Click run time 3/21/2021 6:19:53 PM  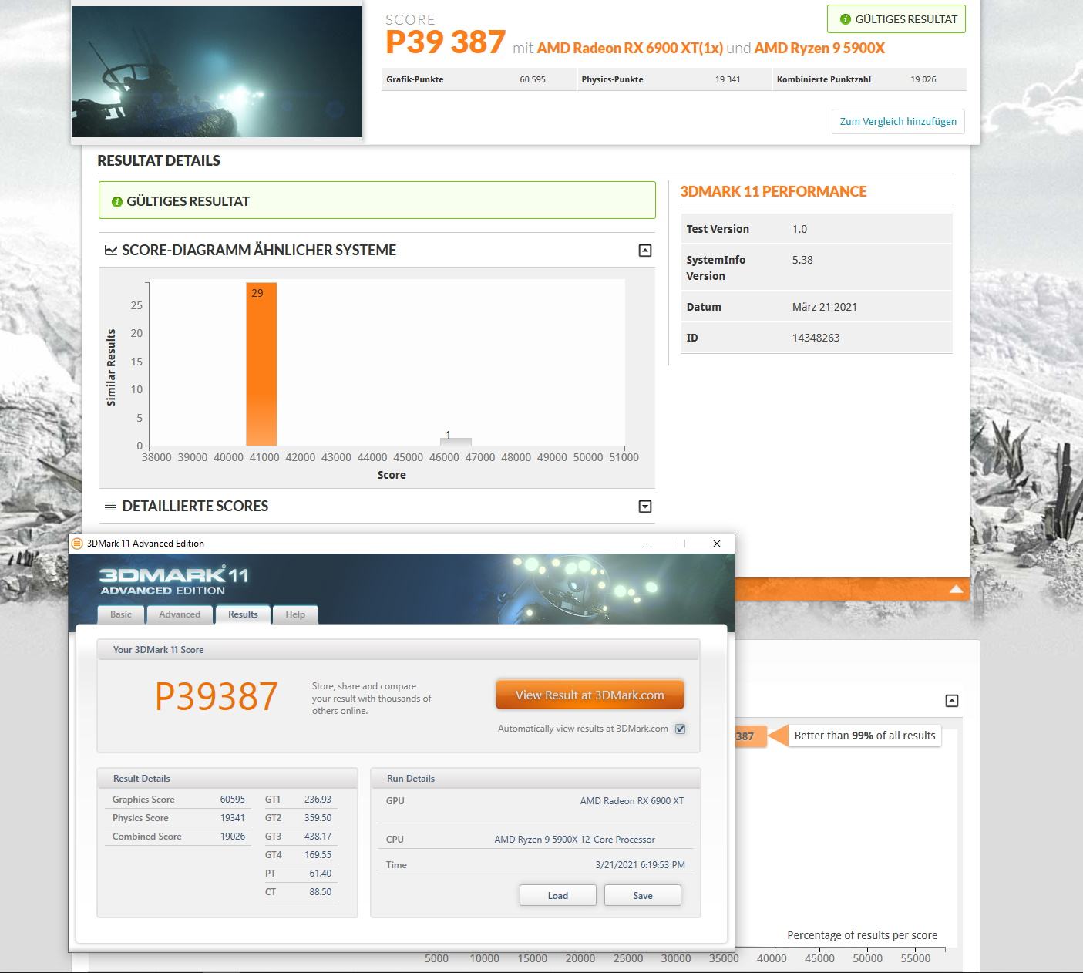(640, 865)
